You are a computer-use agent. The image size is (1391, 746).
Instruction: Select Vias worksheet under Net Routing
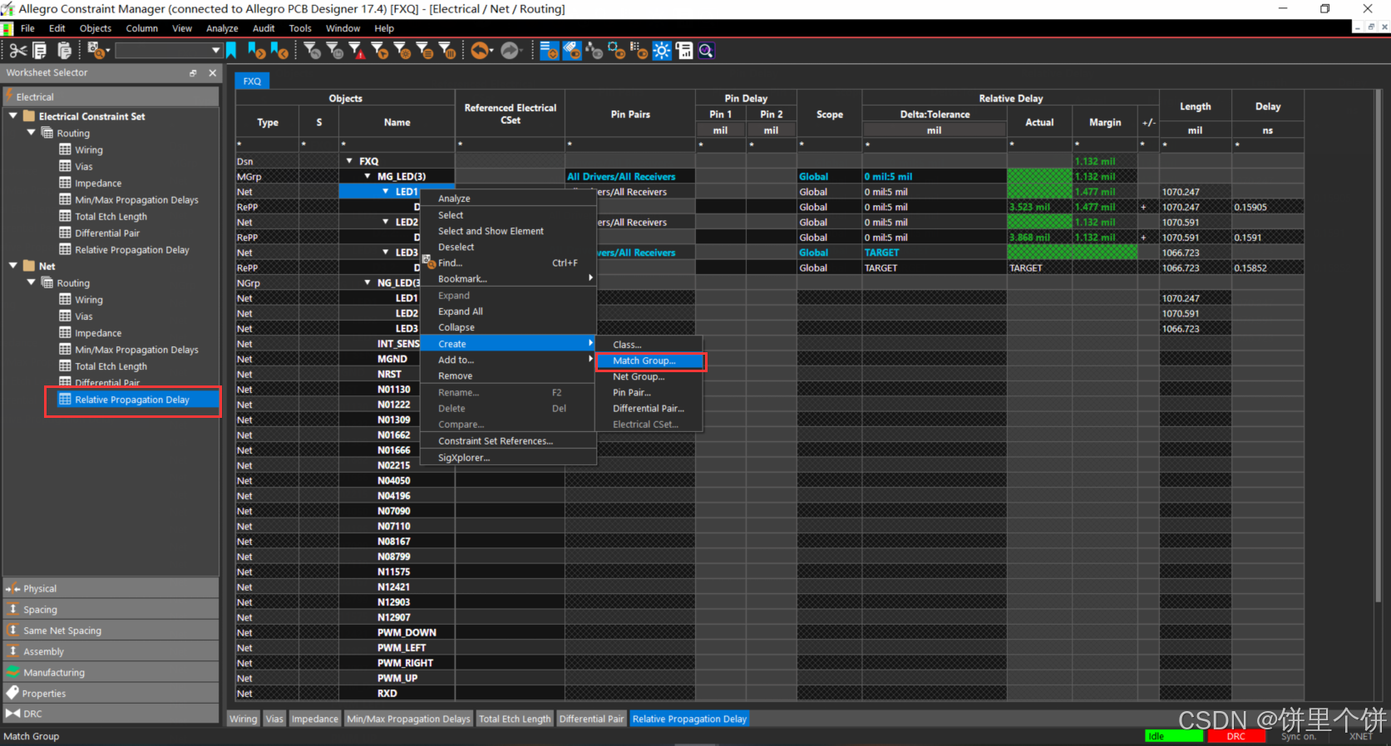(83, 317)
